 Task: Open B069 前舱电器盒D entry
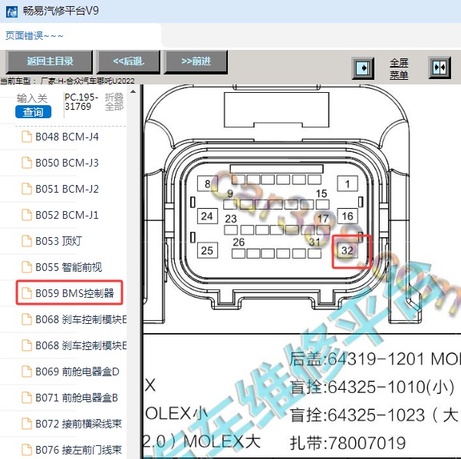pos(77,371)
